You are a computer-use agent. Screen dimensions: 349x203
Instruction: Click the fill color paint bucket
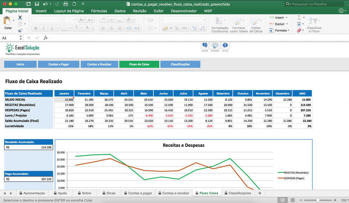76,28
